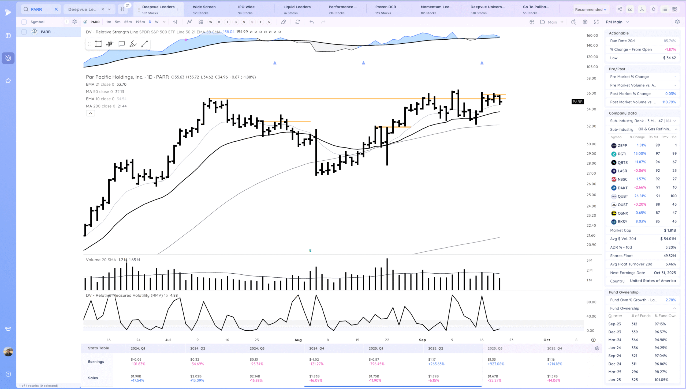Select BKSY in the sub-industry list
The height and width of the screenshot is (389, 686).
pyautogui.click(x=643, y=222)
